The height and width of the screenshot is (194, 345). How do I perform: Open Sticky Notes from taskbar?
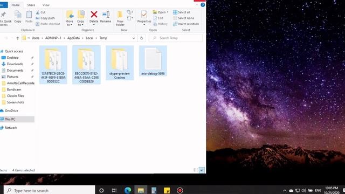(167, 190)
